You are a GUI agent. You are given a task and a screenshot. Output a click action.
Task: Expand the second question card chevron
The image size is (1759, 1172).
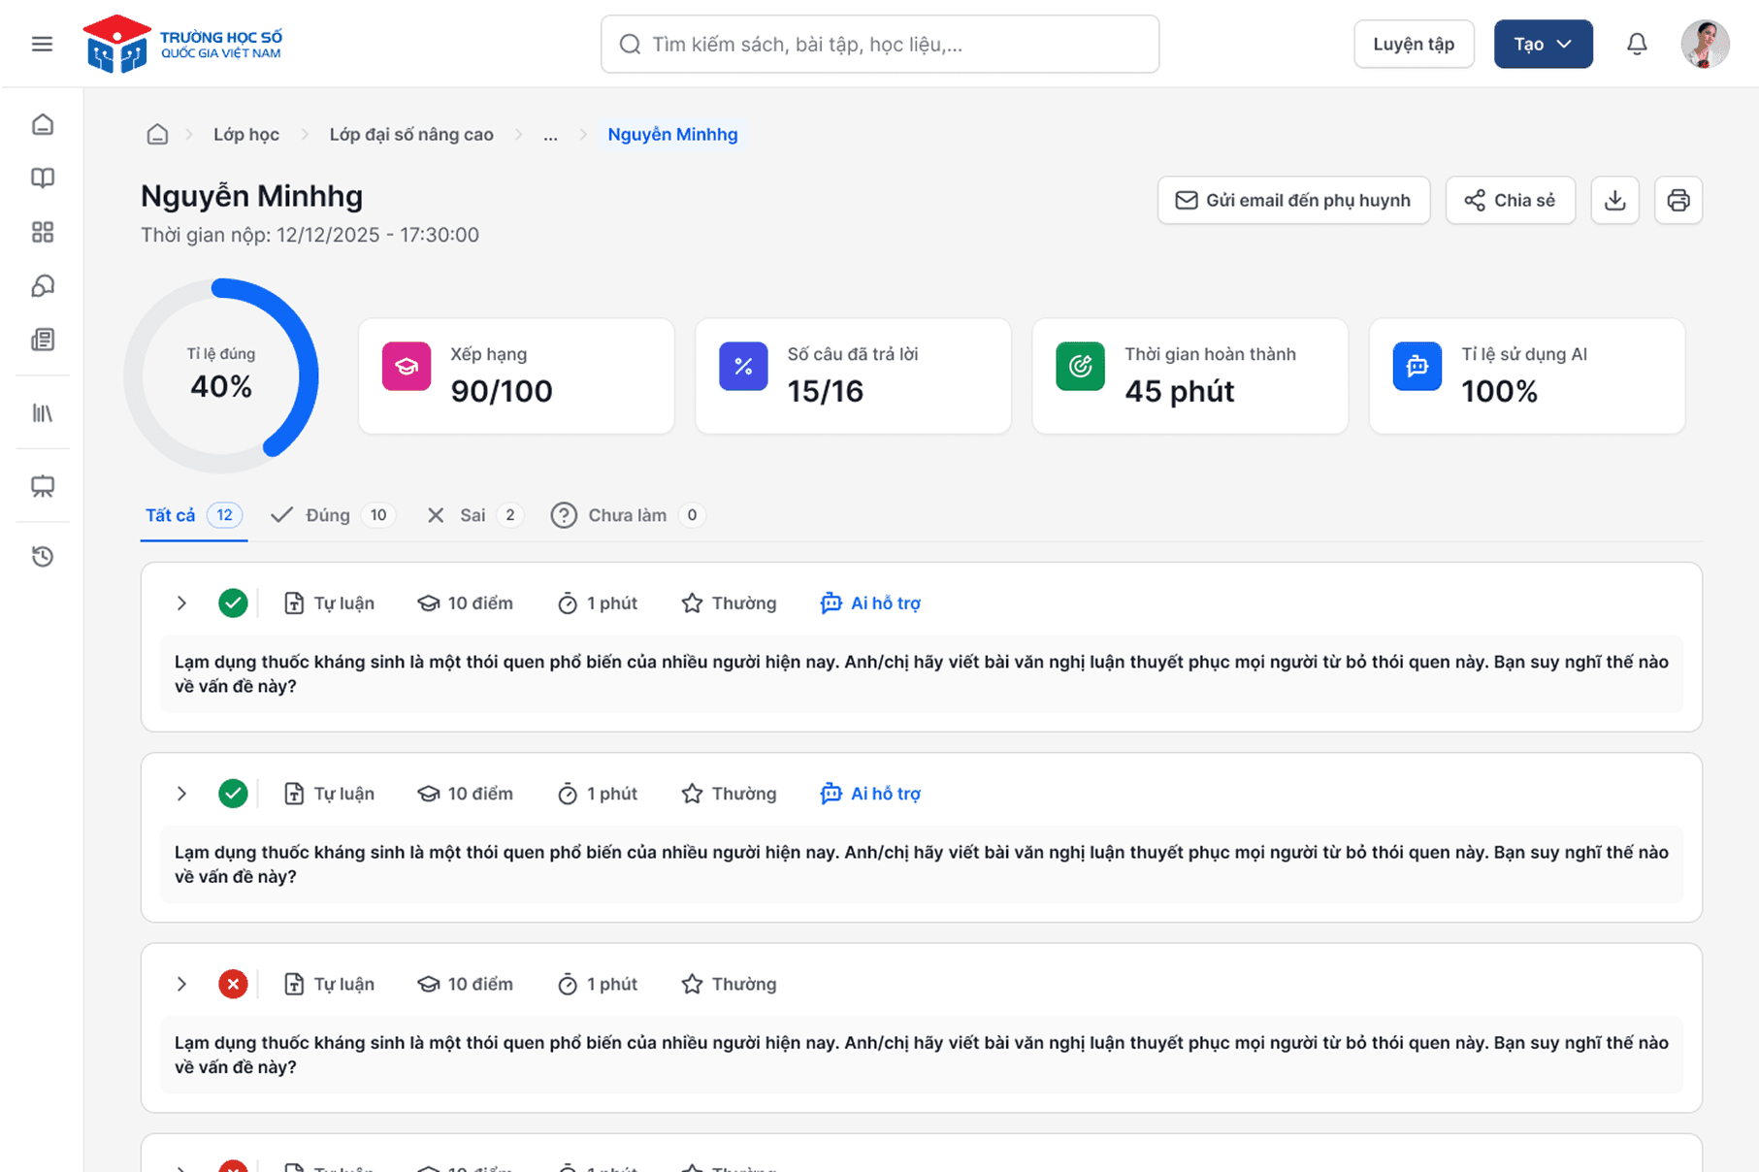[181, 794]
